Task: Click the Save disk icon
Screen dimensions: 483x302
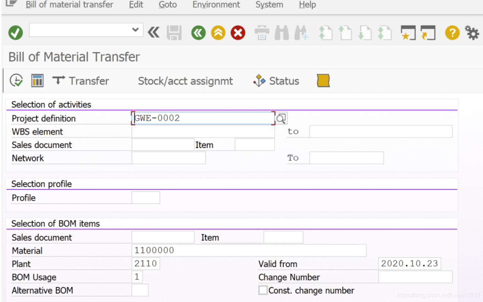Action: tap(175, 33)
